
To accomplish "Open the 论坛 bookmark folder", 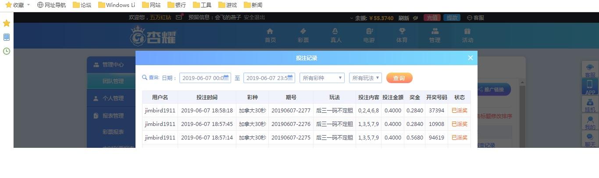I will (x=82, y=5).
